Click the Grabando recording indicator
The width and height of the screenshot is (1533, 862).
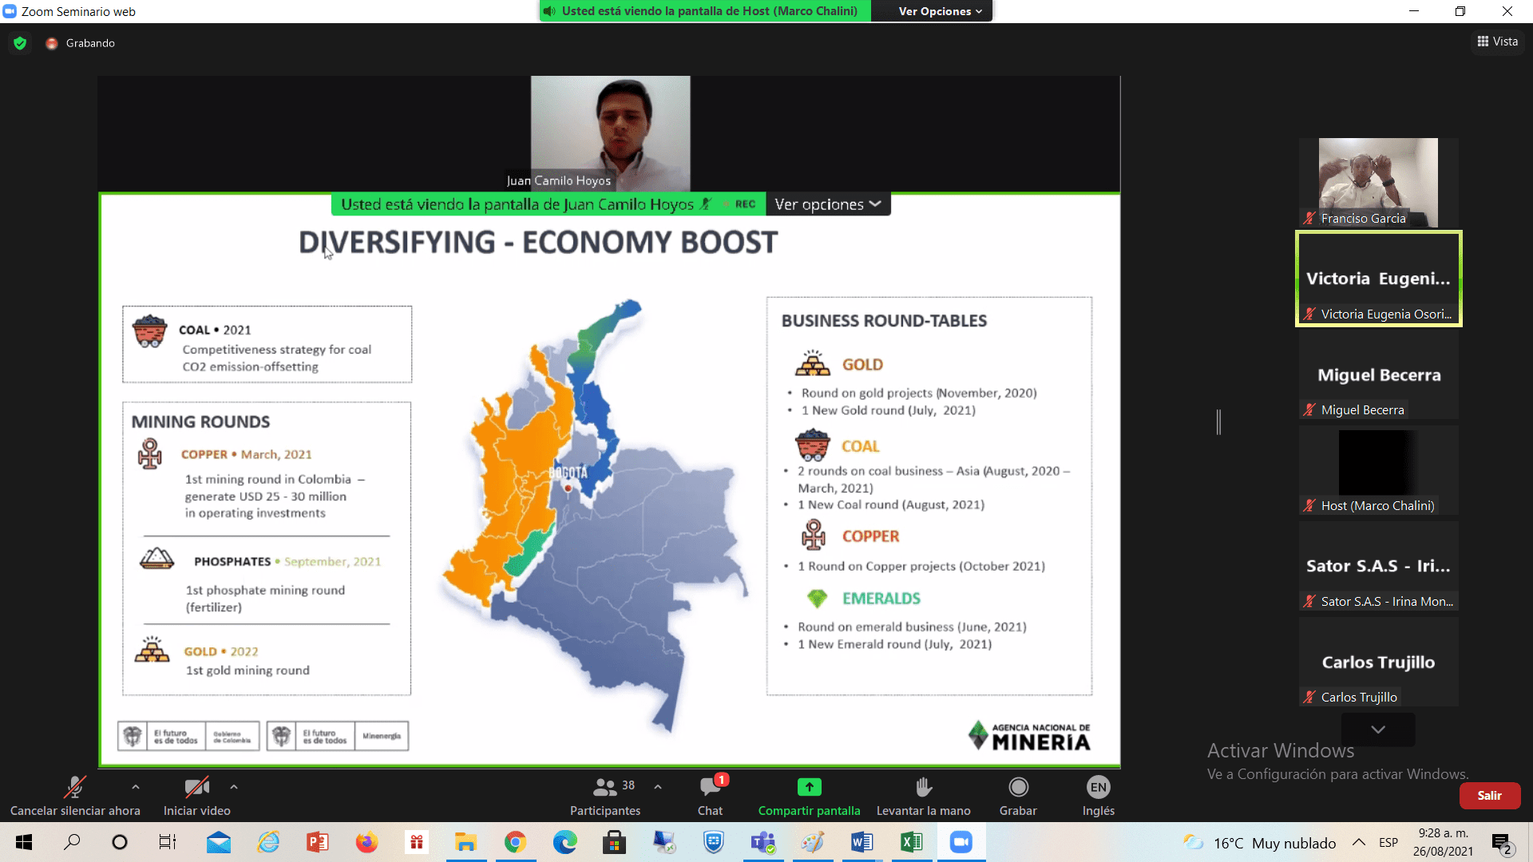click(81, 43)
